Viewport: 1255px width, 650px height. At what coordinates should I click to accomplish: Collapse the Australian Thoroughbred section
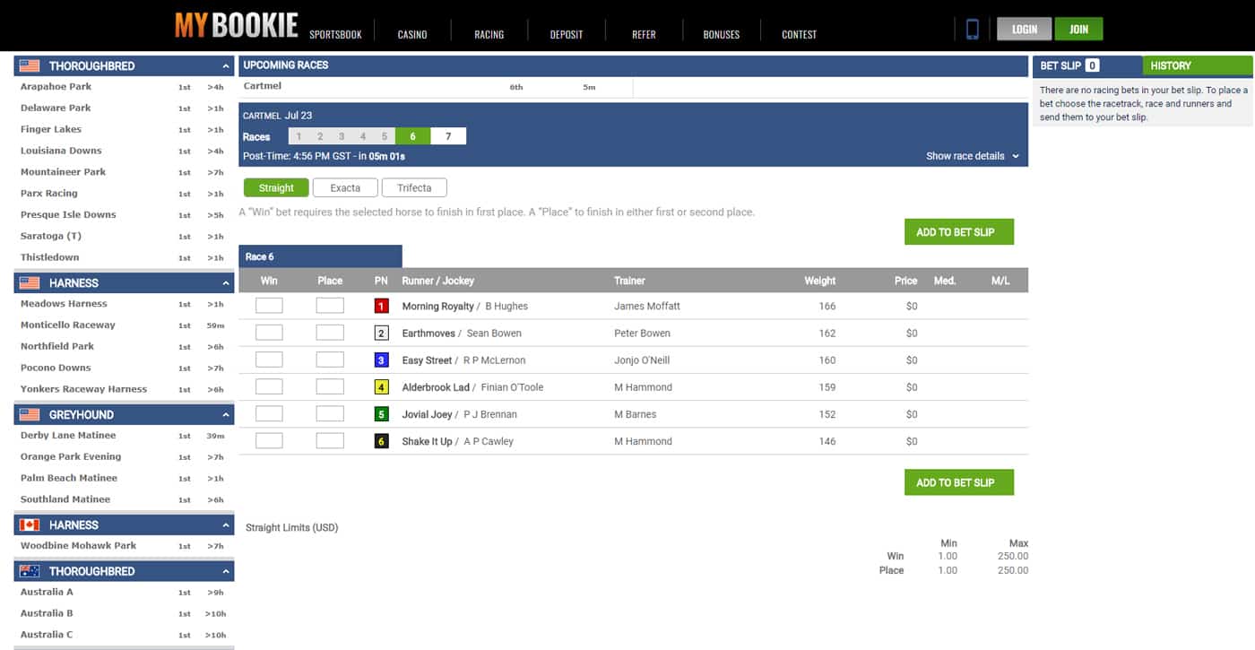(226, 571)
